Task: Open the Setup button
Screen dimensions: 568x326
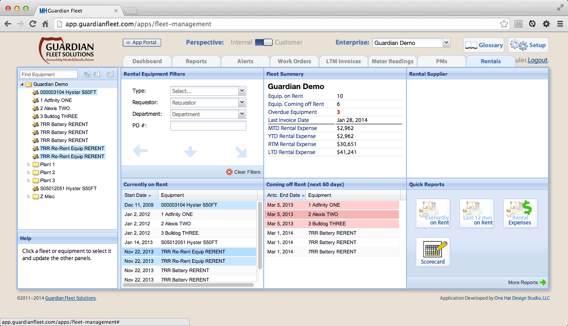Action: [528, 45]
